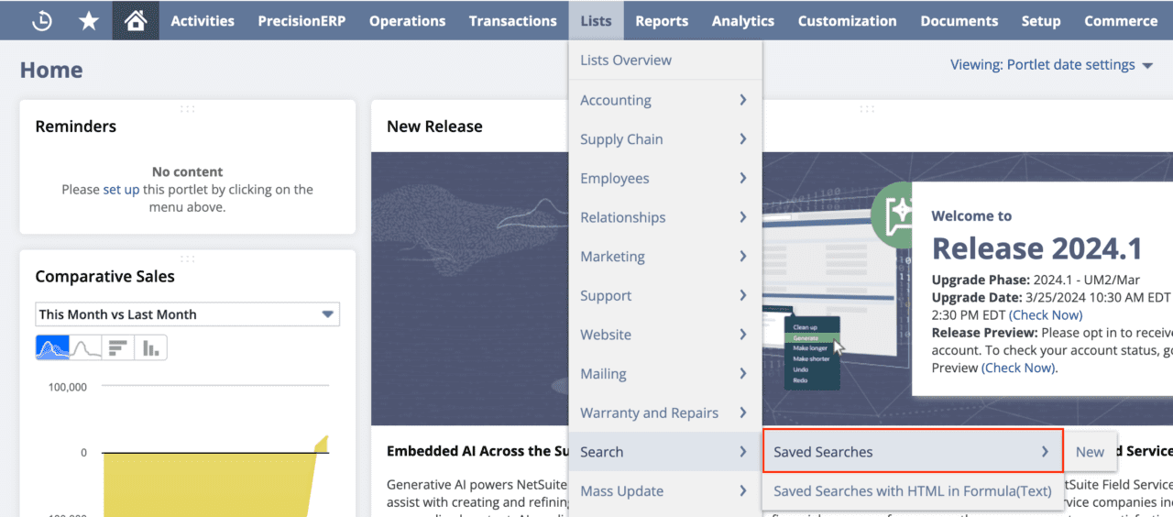
Task: Open the Recent Records clock icon
Action: point(41,20)
